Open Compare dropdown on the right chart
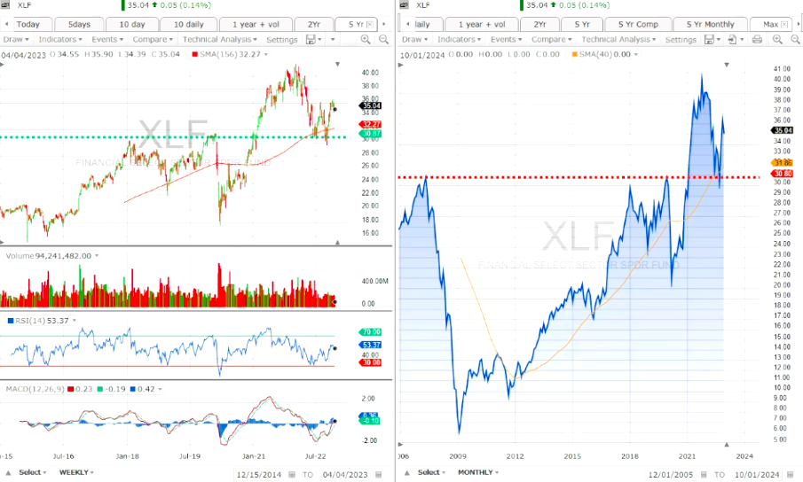 click(551, 39)
